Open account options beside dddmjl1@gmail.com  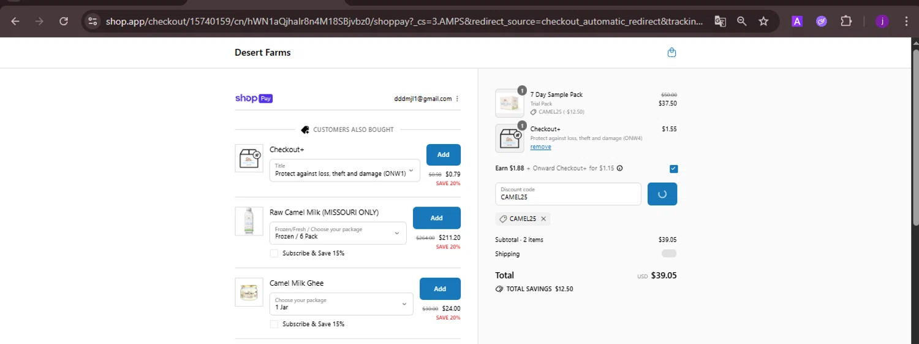click(x=457, y=99)
